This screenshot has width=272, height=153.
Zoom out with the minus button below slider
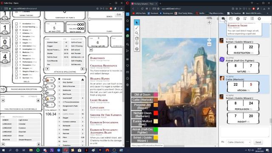209,44
